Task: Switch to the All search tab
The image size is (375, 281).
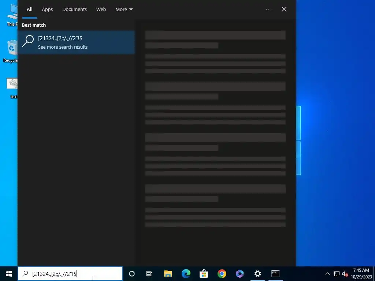Action: tap(29, 9)
